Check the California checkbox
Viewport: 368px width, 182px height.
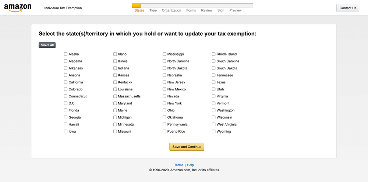[66, 82]
